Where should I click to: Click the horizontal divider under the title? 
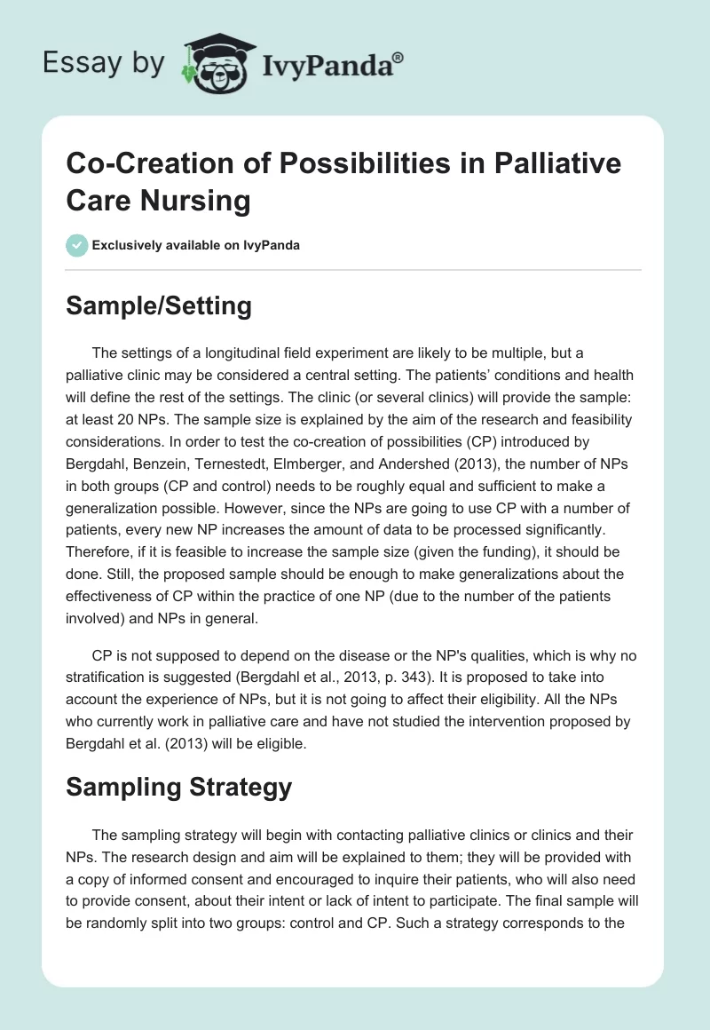tap(354, 269)
